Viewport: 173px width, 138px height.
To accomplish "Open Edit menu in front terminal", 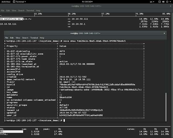I will [x=12, y=38].
